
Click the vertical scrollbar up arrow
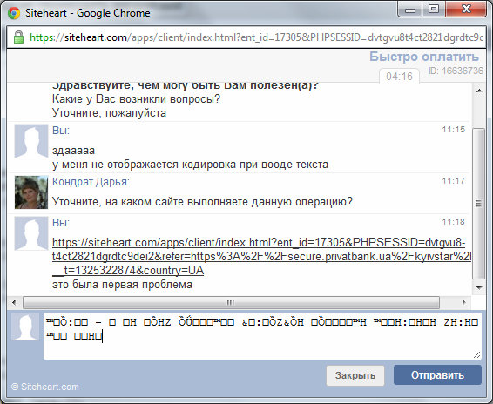(x=479, y=91)
